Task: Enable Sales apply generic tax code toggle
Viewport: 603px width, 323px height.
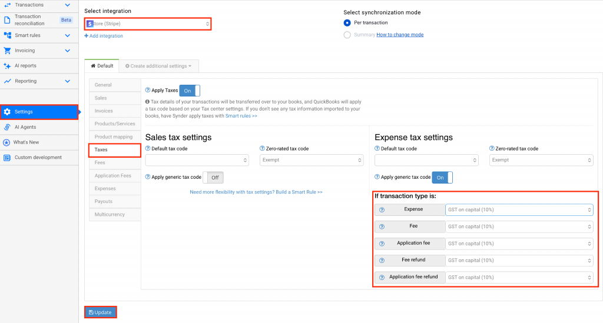Action: click(x=213, y=177)
